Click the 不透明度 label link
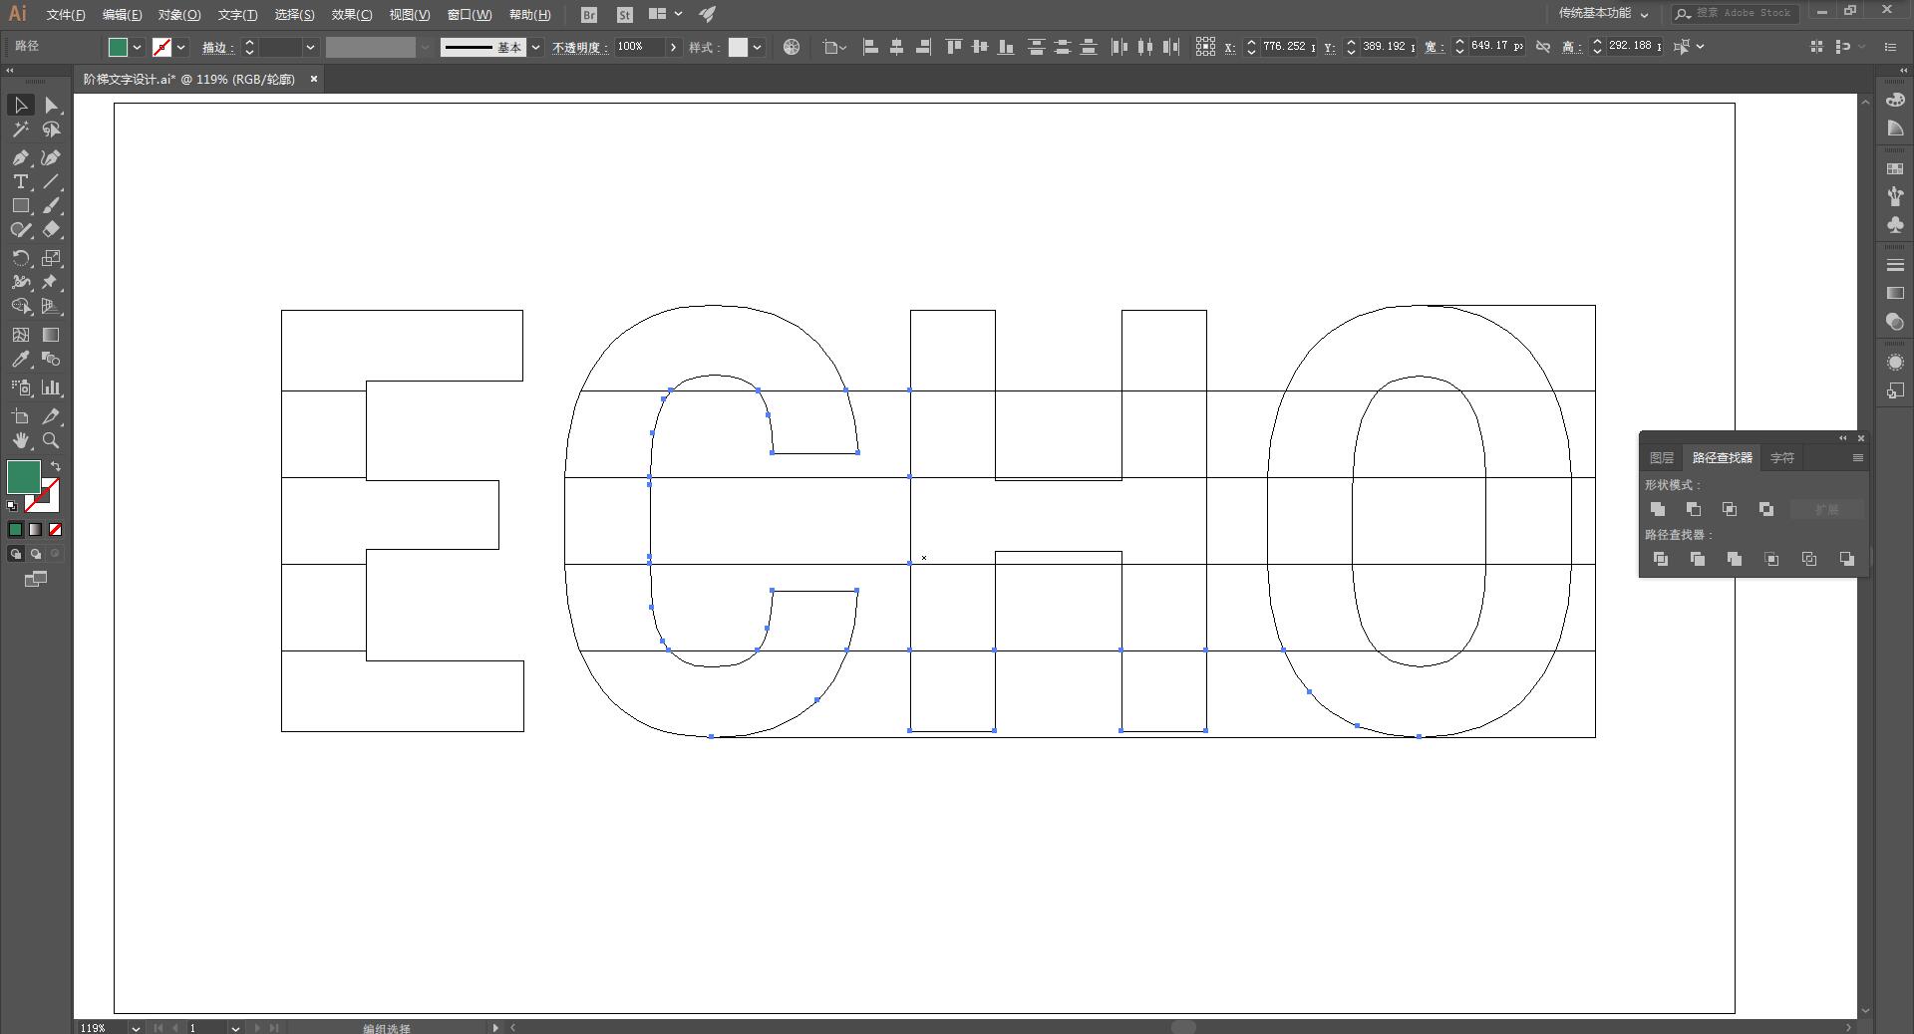Screen dimensions: 1914x1034 point(580,47)
